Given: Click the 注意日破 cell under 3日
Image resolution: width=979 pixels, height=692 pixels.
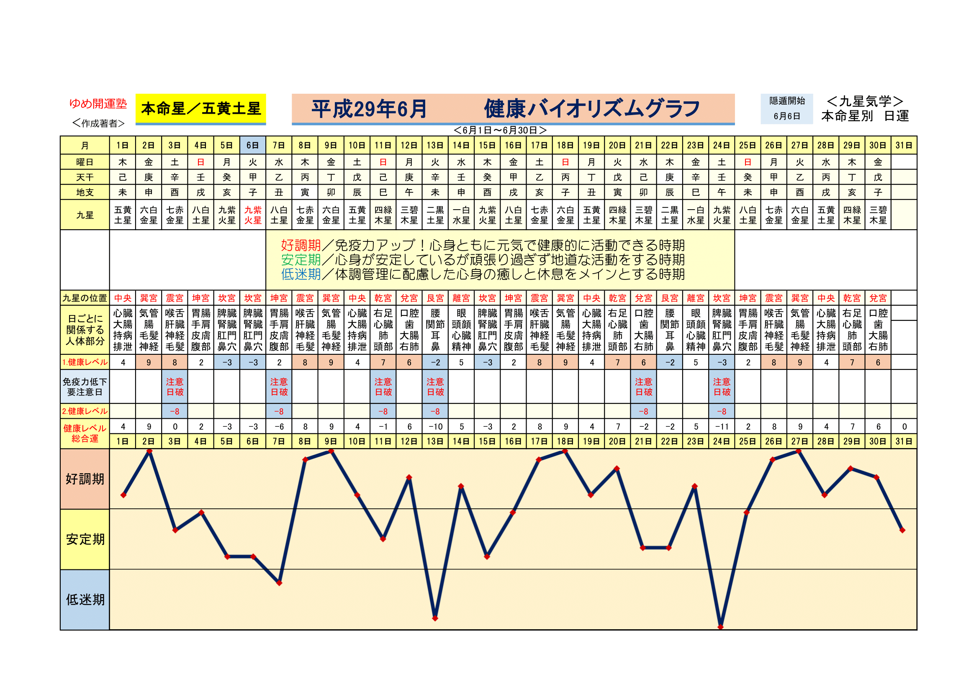Looking at the screenshot, I should 175,387.
